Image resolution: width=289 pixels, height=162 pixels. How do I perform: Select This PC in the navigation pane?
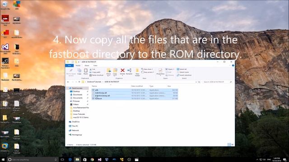75,126
